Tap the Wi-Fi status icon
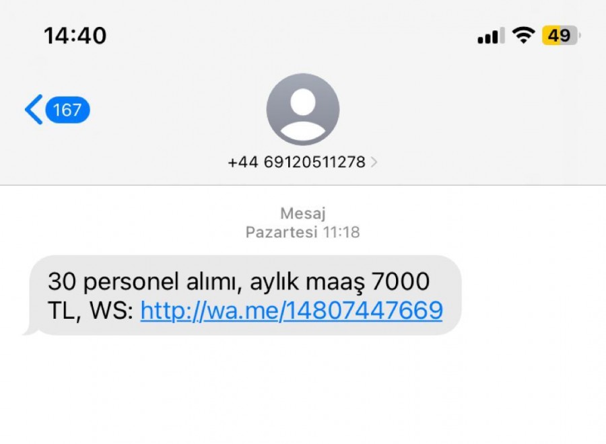Image resolution: width=606 pixels, height=444 pixels. [x=523, y=36]
